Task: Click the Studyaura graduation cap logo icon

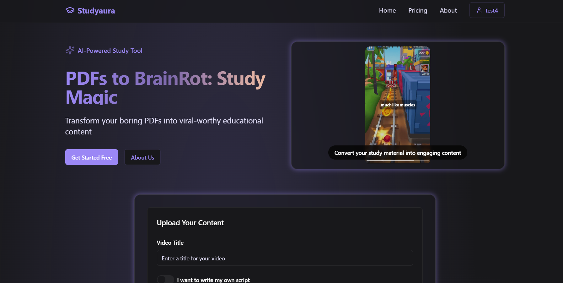Action: click(x=69, y=10)
